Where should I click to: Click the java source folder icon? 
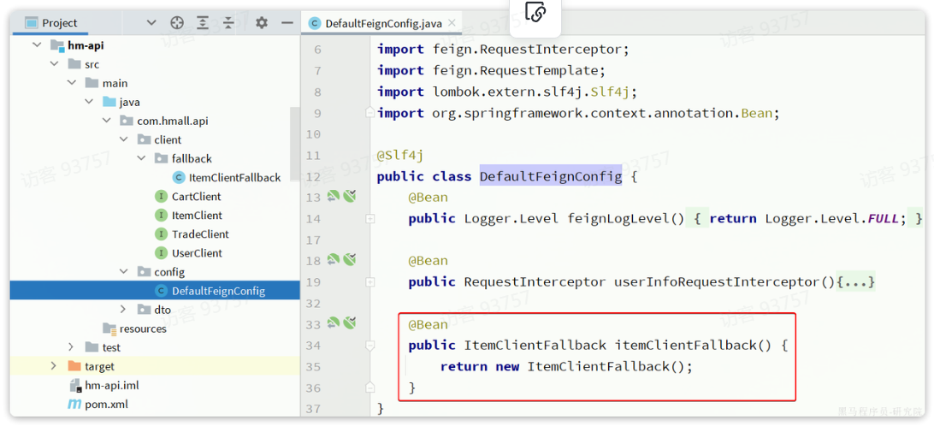(x=109, y=103)
